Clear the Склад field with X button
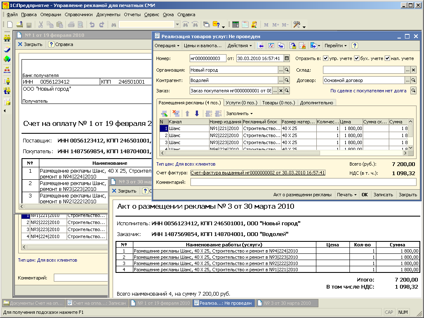Screen dimensions: 424x318 point(413,70)
